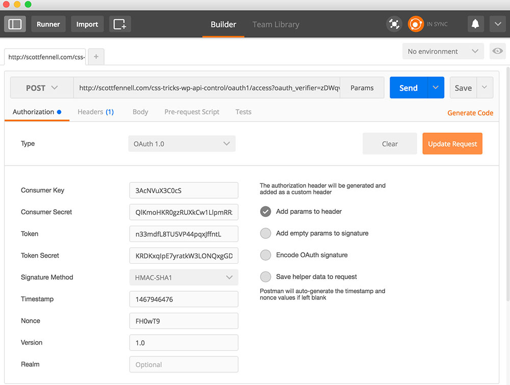The width and height of the screenshot is (510, 385).
Task: Send the request
Action: pos(409,88)
